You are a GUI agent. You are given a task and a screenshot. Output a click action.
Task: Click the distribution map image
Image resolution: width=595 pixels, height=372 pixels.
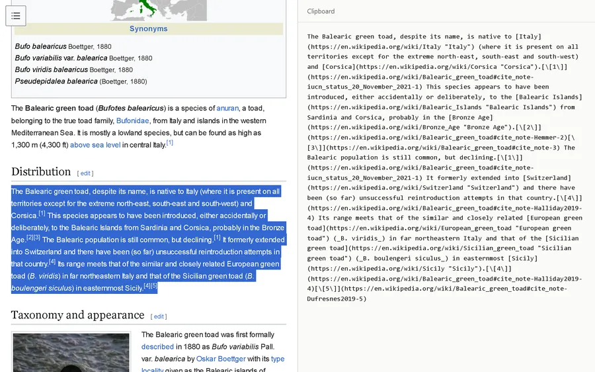[x=159, y=10]
